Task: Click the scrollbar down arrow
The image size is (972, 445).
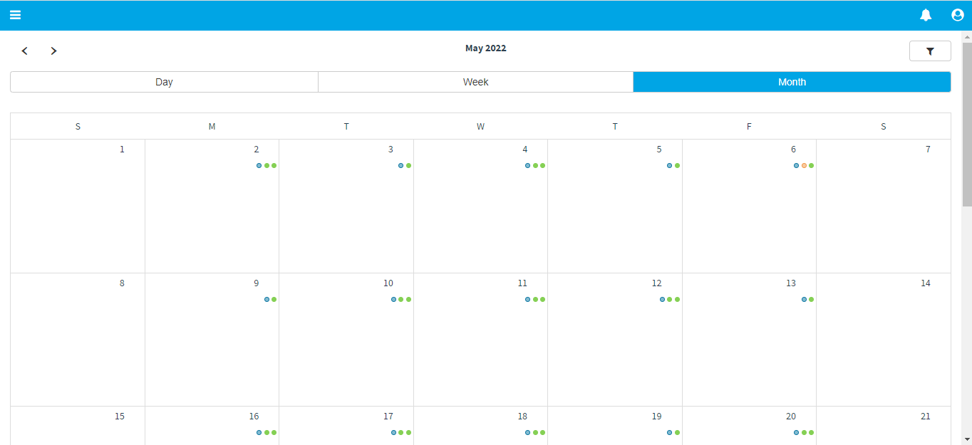Action: pos(967,439)
